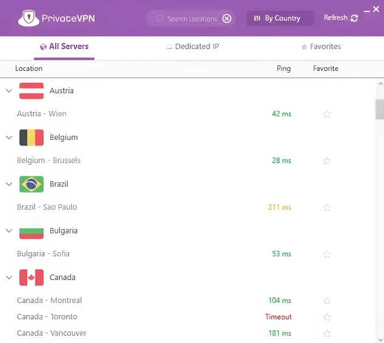Clear search with the X icon
The image size is (384, 343).
tap(227, 18)
